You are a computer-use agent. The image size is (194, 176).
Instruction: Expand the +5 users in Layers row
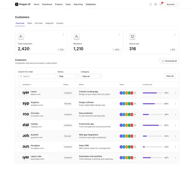point(135,93)
